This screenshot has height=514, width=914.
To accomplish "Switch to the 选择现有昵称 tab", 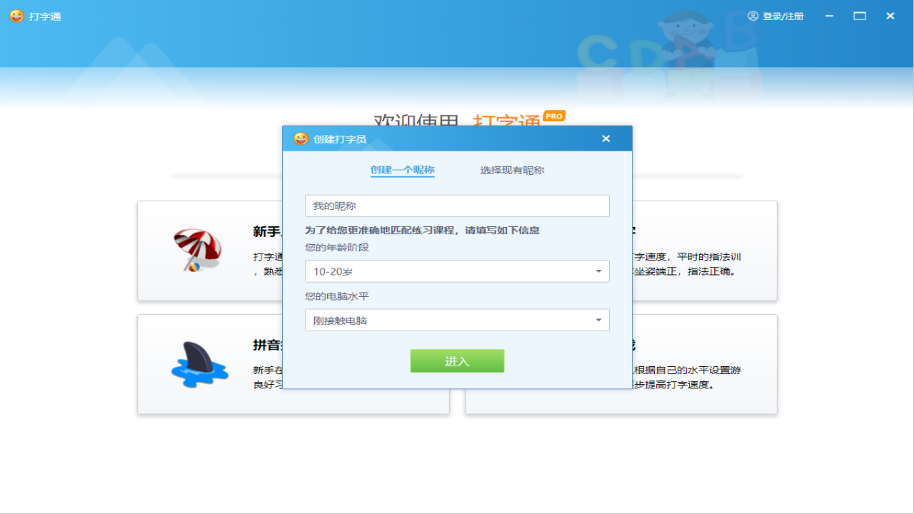I will 511,170.
